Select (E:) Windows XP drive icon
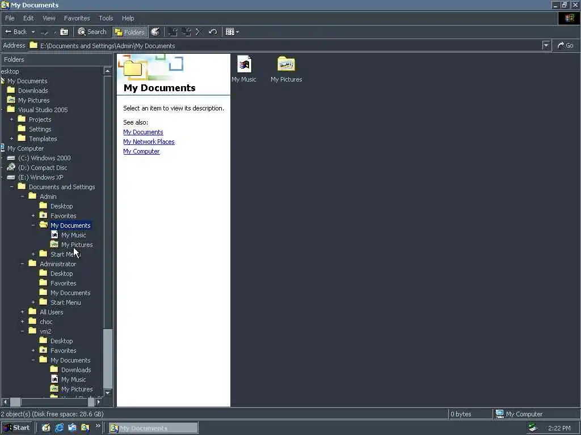Image resolution: width=581 pixels, height=435 pixels. pos(11,177)
